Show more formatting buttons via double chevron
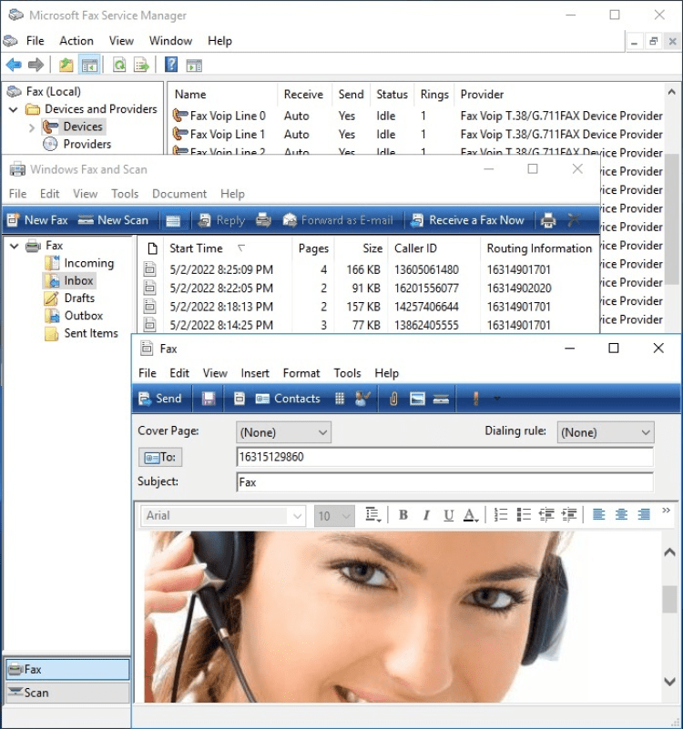 point(667,511)
